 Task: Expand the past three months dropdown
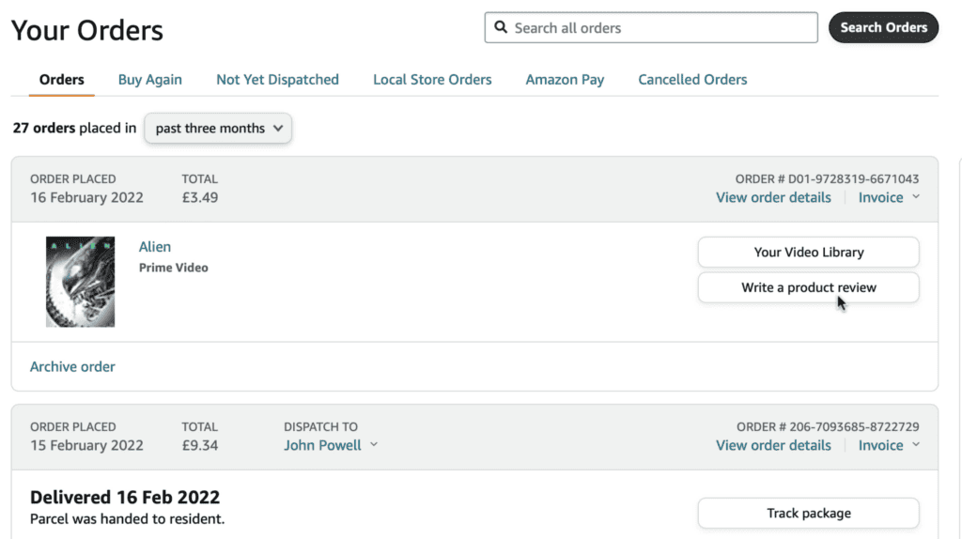218,129
